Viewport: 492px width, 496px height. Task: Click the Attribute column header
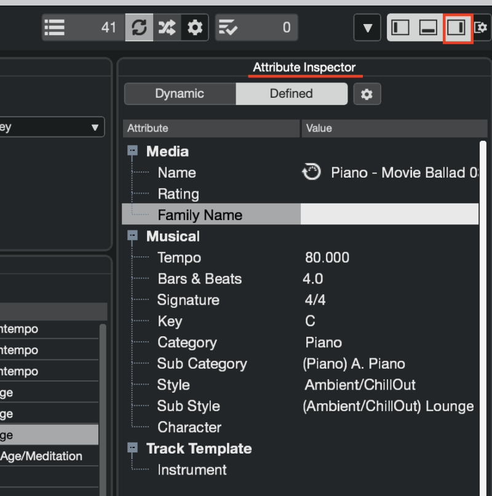tap(211, 128)
